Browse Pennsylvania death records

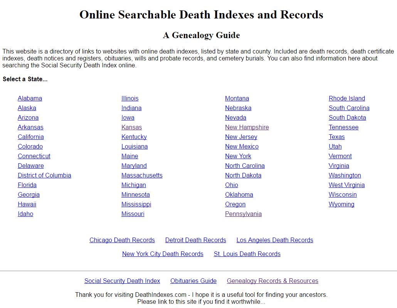tap(243, 214)
